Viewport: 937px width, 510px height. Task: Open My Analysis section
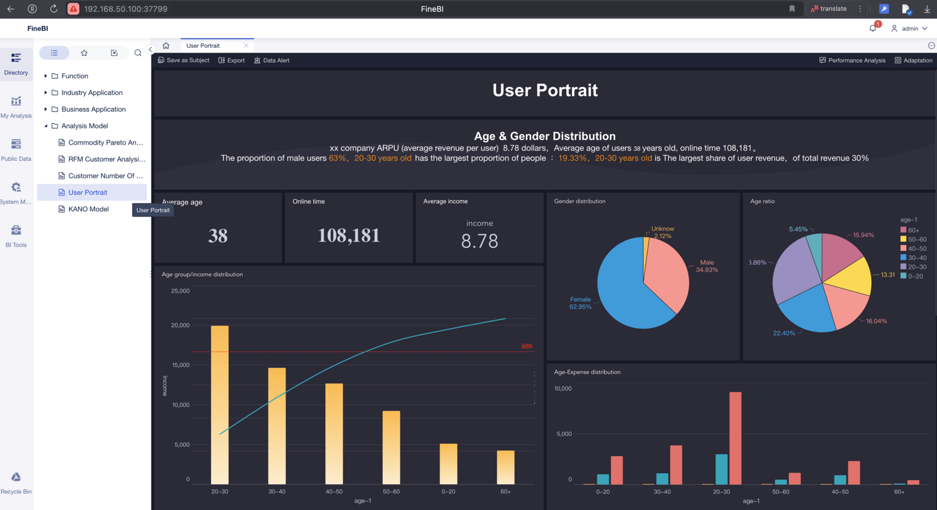[x=16, y=107]
